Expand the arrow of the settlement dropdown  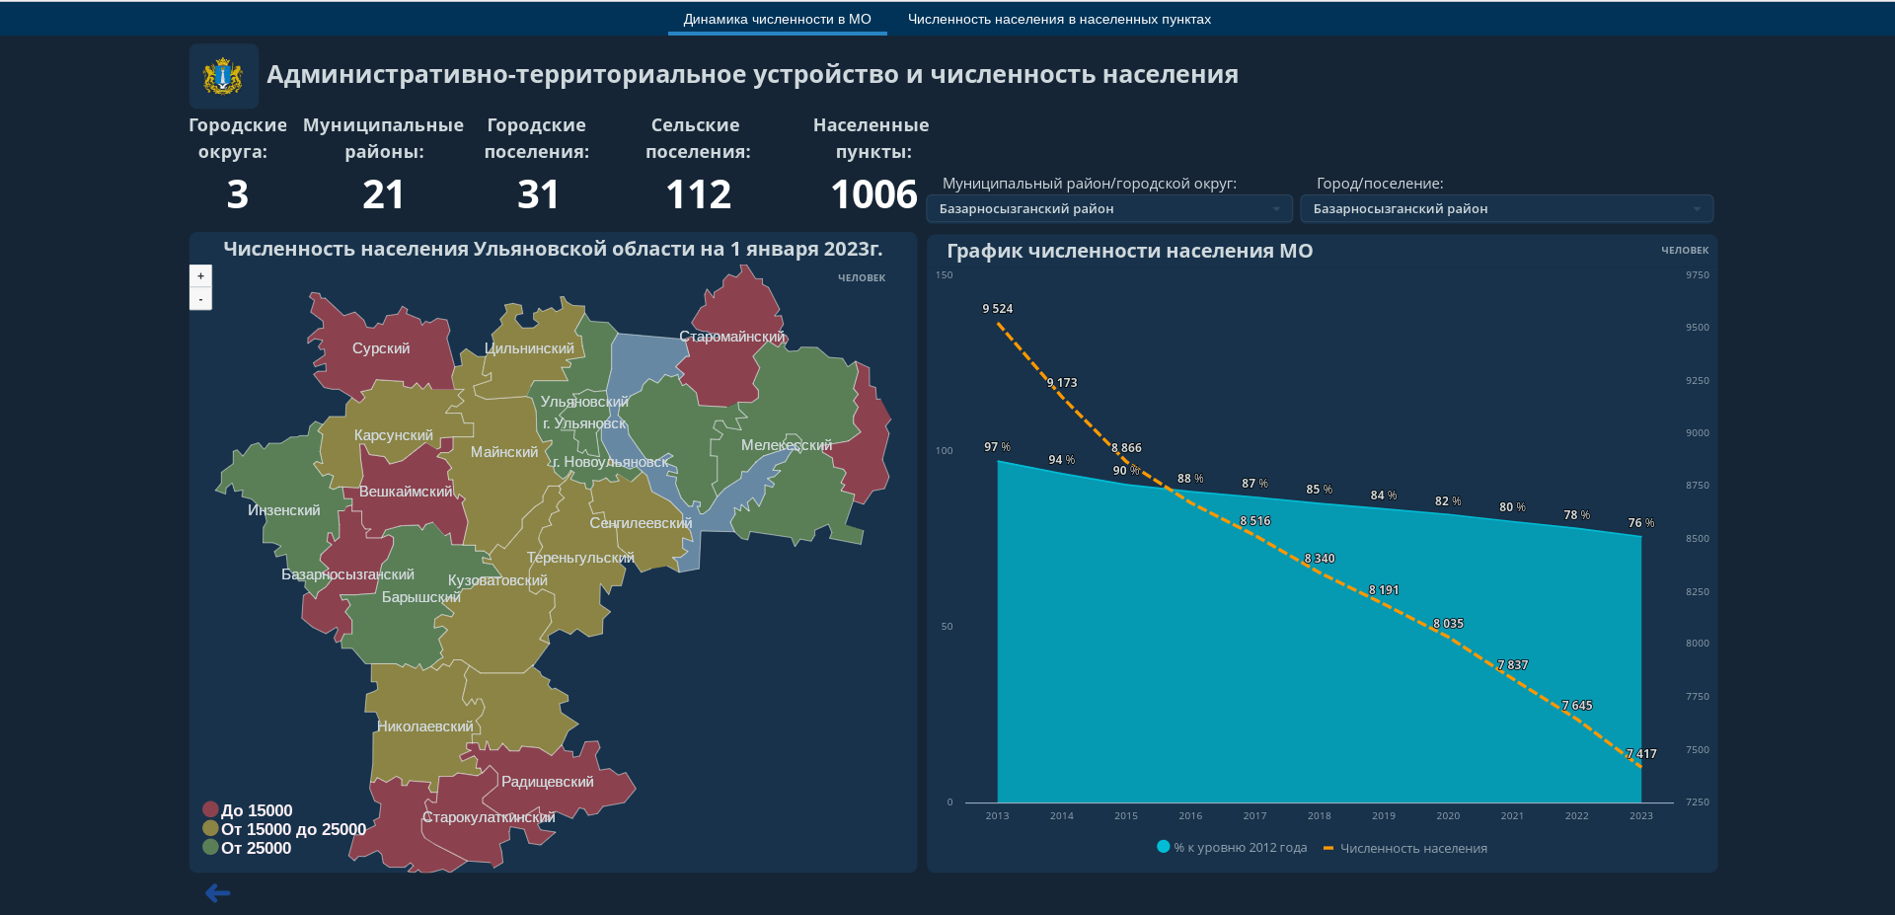pos(1697,208)
